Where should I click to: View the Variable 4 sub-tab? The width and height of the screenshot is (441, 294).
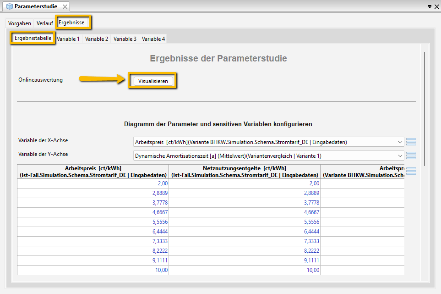[153, 39]
